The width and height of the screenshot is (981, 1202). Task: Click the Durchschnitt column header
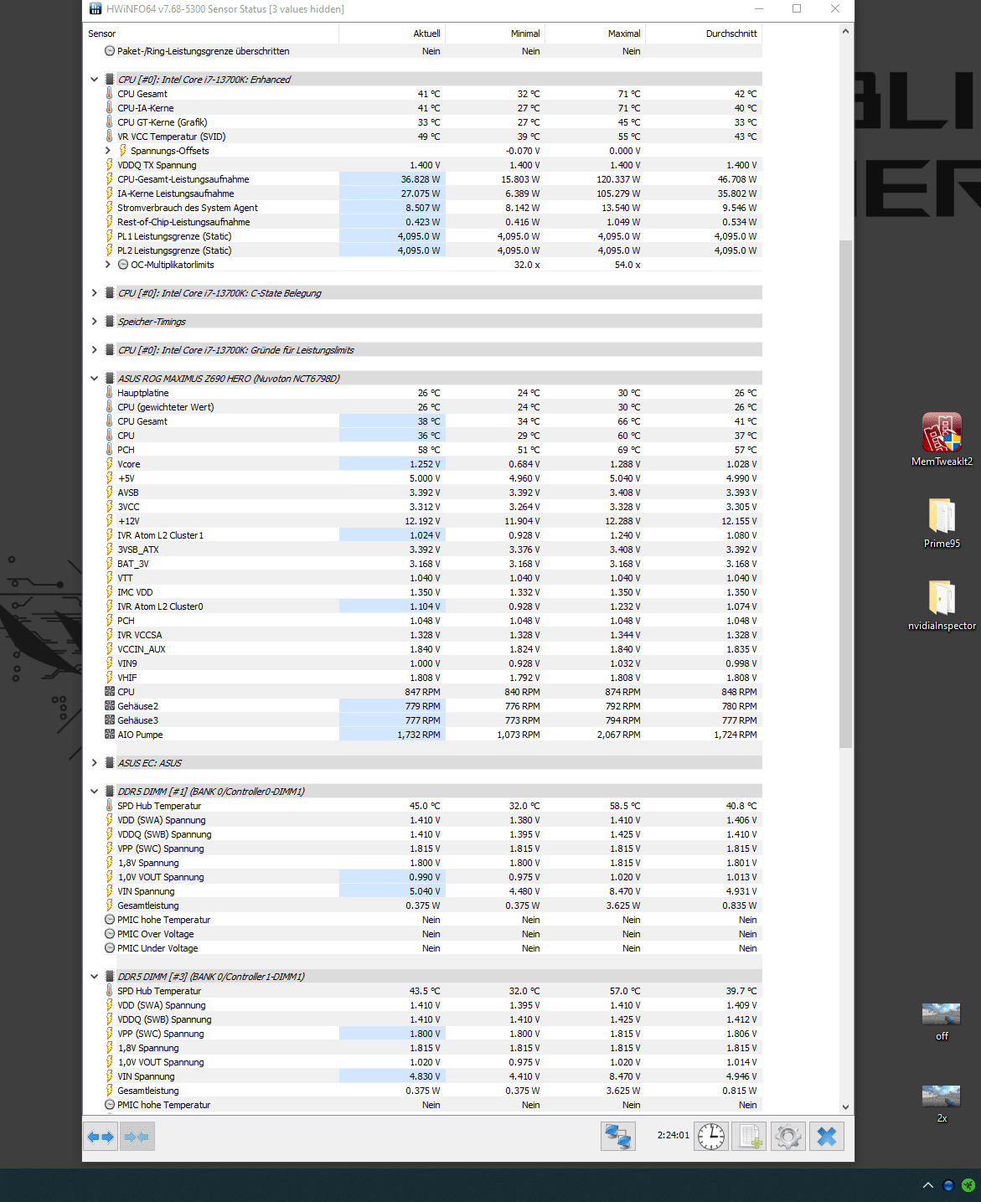(x=704, y=34)
